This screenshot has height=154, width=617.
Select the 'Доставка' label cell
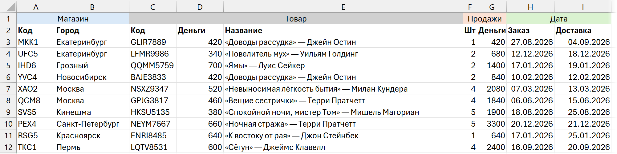click(x=582, y=30)
